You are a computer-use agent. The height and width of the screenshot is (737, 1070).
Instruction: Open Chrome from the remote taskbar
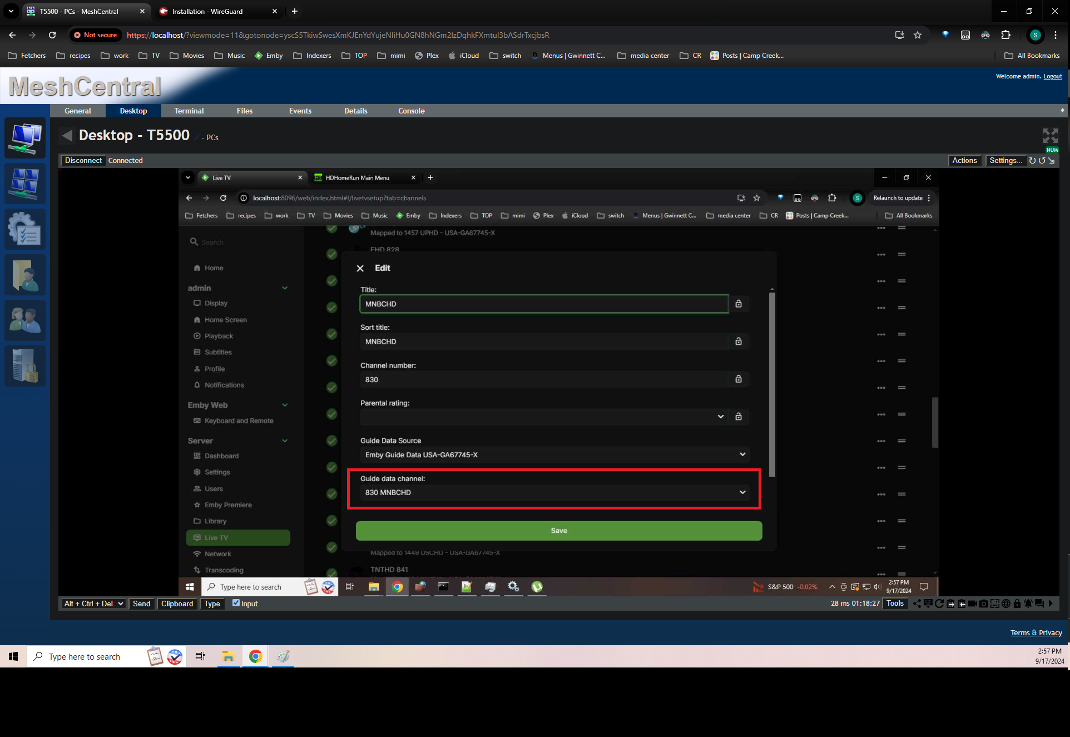[x=397, y=587]
